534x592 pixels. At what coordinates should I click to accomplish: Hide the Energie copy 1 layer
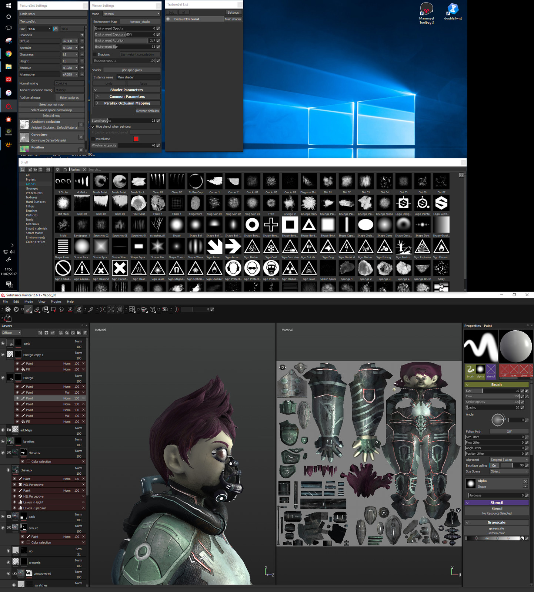tap(3, 354)
